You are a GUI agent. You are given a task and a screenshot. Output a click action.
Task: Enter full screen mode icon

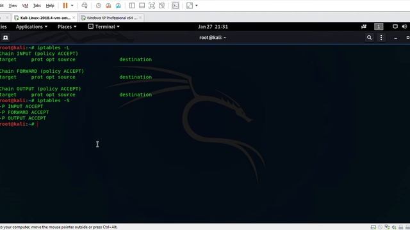click(152, 6)
